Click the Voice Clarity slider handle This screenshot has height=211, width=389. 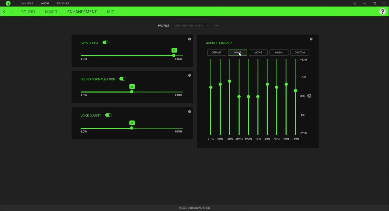pyautogui.click(x=132, y=128)
